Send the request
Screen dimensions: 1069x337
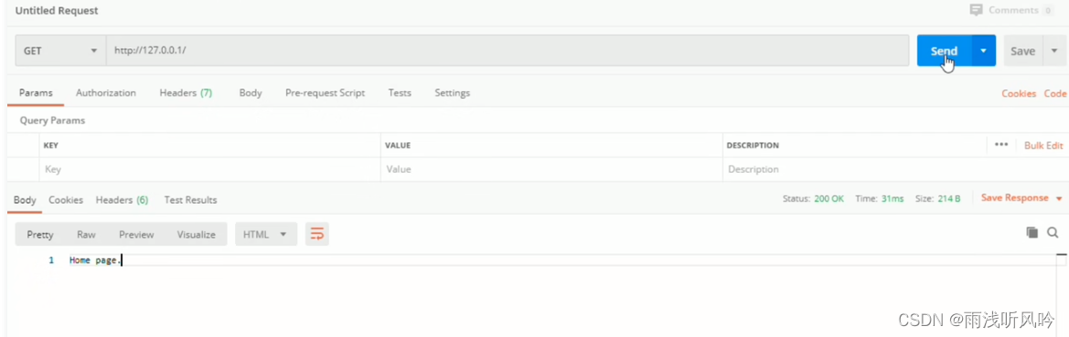[x=945, y=51]
